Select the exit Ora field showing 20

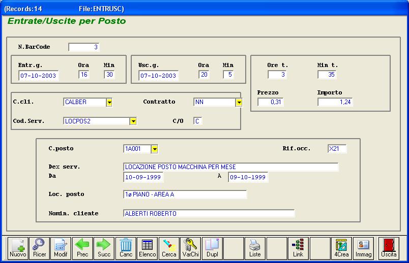203,75
